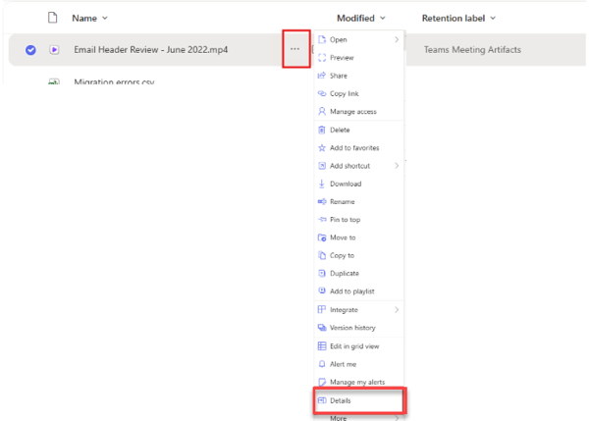Click the Edit in grid view table icon
589x421 pixels.
pos(322,346)
